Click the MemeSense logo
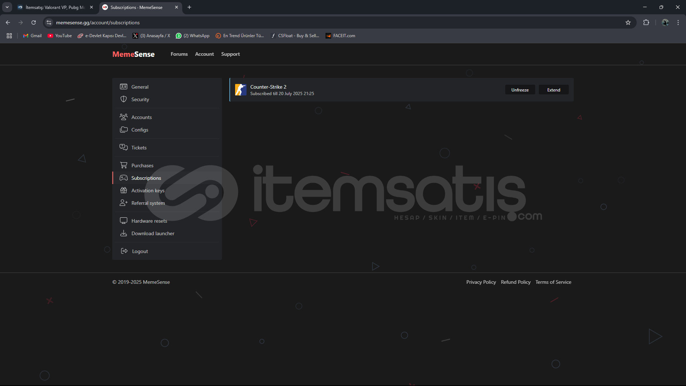Image resolution: width=686 pixels, height=386 pixels. [133, 54]
